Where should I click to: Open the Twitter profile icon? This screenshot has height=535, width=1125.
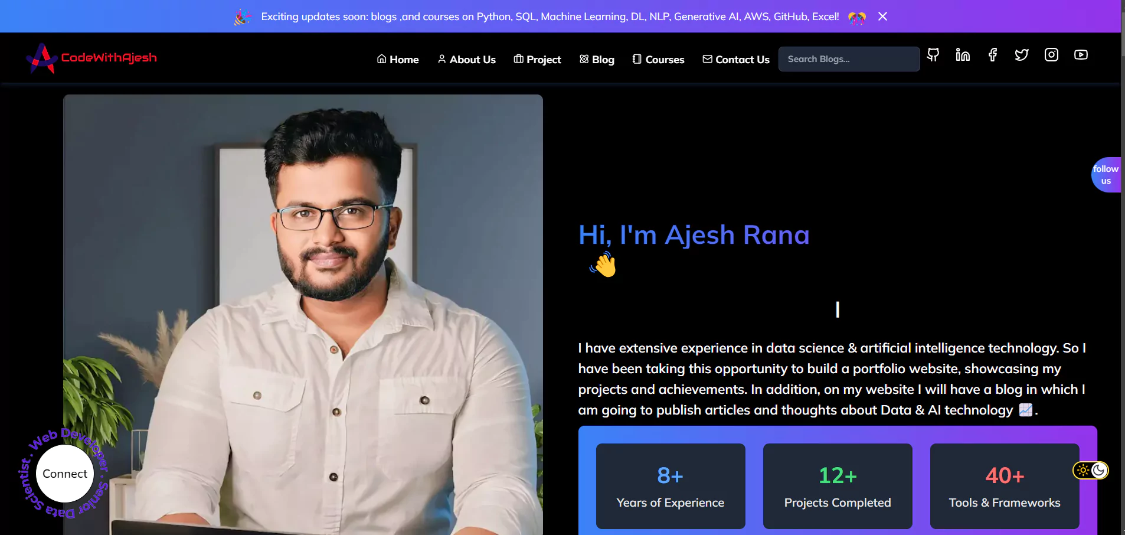[1022, 55]
